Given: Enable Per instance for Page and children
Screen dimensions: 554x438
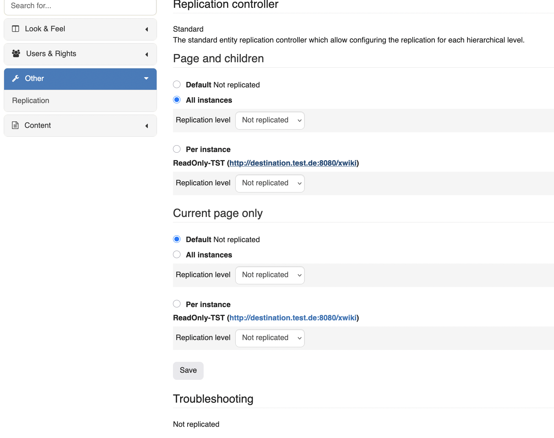Looking at the screenshot, I should [177, 149].
